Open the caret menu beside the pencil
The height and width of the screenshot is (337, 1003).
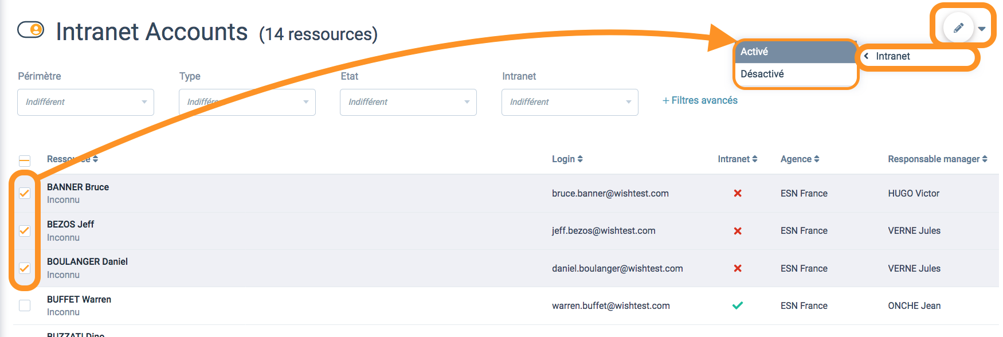[982, 29]
